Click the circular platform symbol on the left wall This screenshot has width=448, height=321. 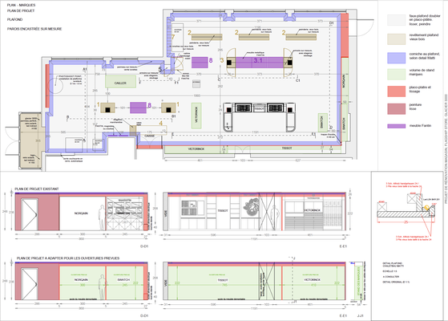[x=55, y=85]
